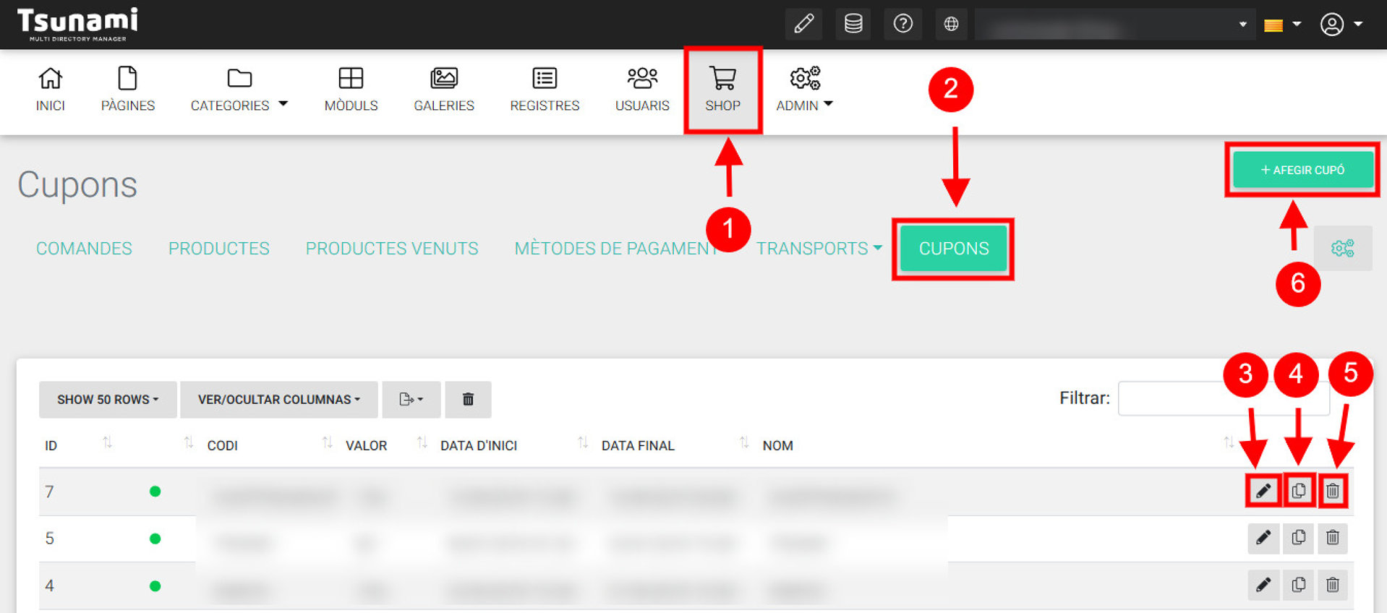1387x613 pixels.
Task: Click the Afegir Cupó button
Action: pyautogui.click(x=1302, y=170)
